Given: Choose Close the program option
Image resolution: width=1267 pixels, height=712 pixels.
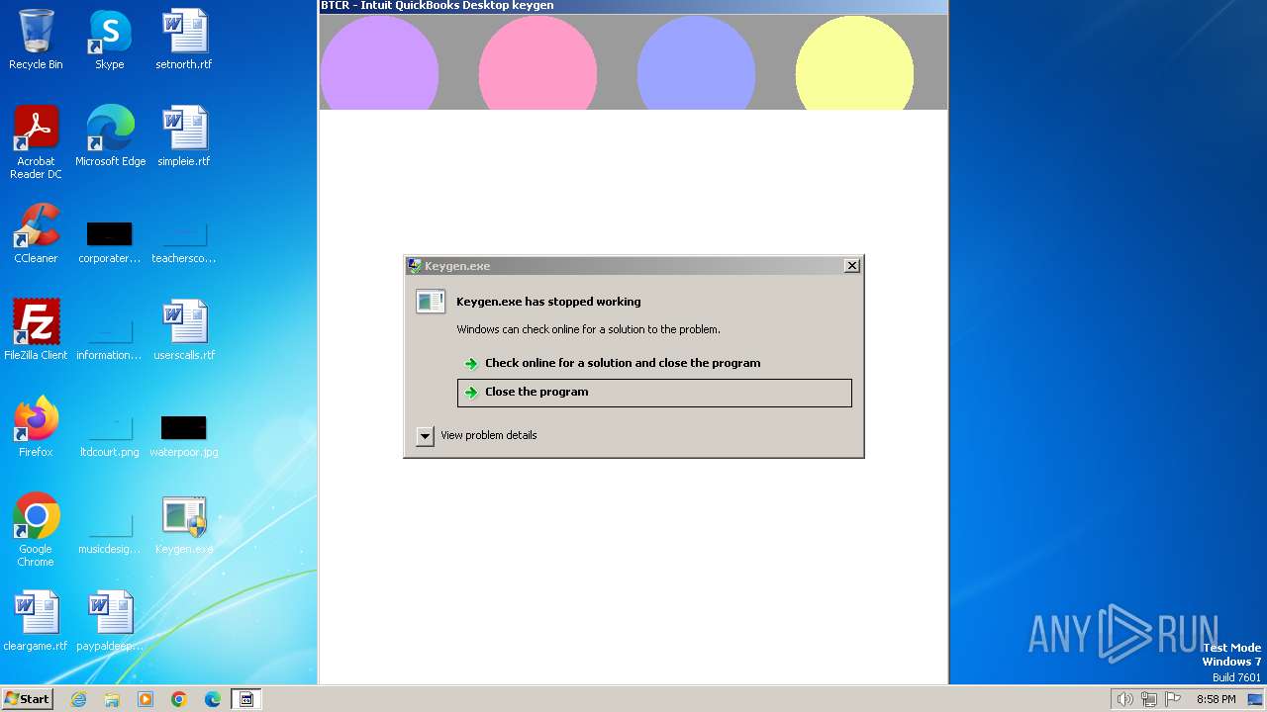Looking at the screenshot, I should point(654,393).
